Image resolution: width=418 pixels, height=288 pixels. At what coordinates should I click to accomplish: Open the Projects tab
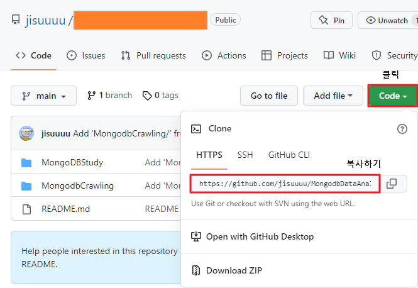[x=285, y=55]
